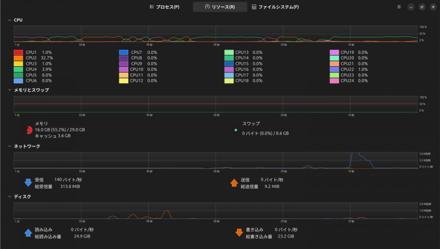
Task: Click the blue 読み込み disk read arrow
Action: coord(28,233)
